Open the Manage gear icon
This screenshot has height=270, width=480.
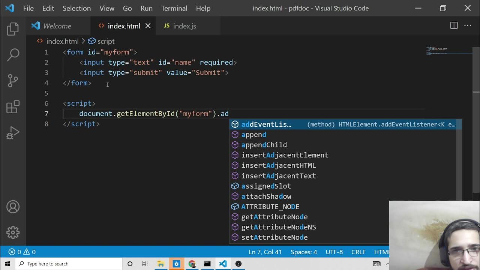(x=13, y=232)
